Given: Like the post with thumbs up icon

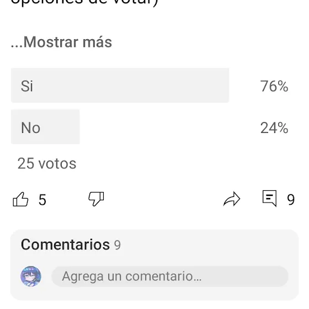Looking at the screenshot, I should (20, 199).
